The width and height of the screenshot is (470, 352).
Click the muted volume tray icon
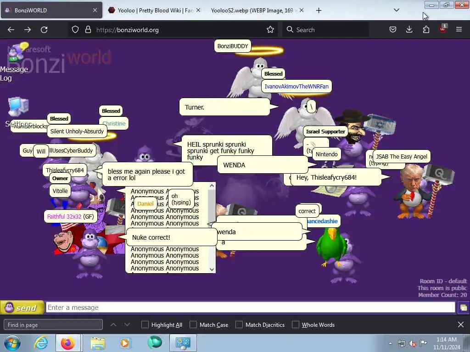click(x=413, y=344)
